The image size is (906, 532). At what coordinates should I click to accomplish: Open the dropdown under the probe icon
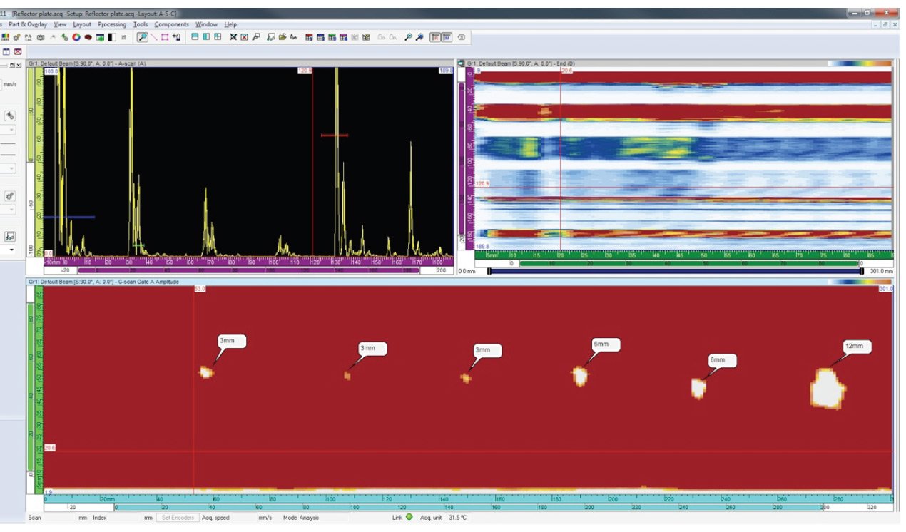tap(11, 130)
